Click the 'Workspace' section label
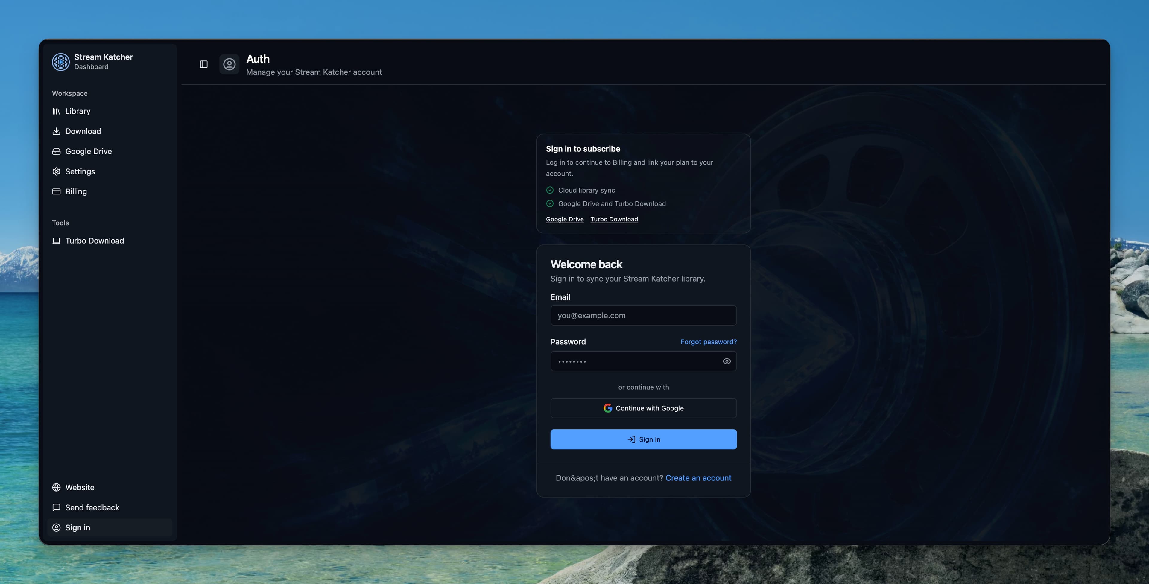The image size is (1149, 584). 70,93
